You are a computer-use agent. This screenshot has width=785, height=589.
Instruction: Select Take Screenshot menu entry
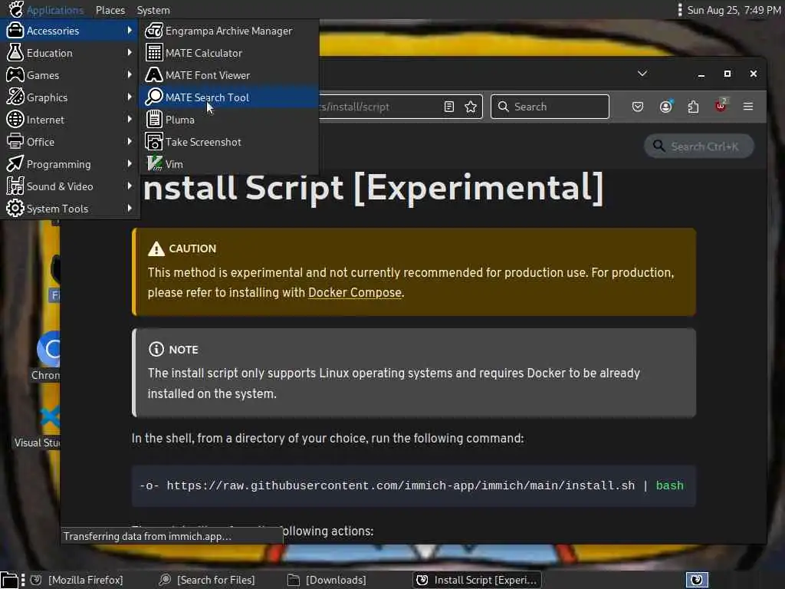click(x=229, y=142)
